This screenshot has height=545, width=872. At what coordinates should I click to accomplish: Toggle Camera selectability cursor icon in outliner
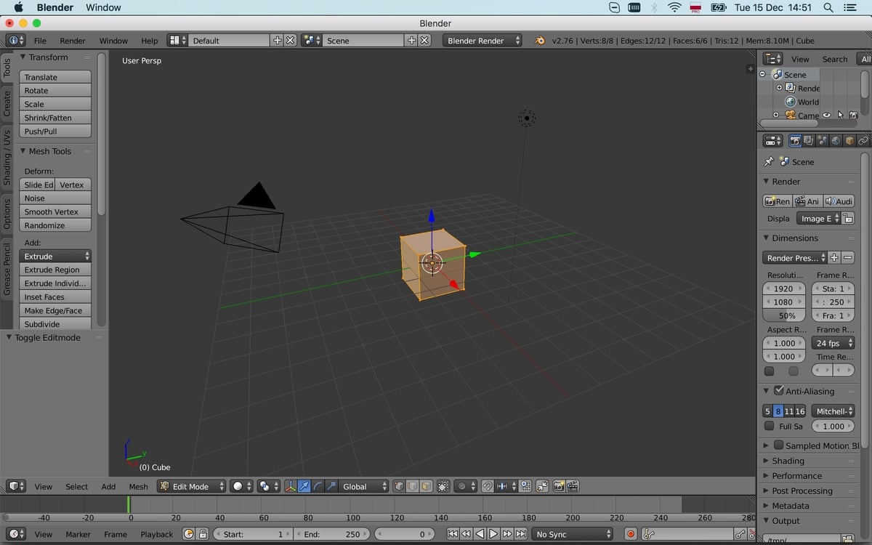click(x=841, y=115)
